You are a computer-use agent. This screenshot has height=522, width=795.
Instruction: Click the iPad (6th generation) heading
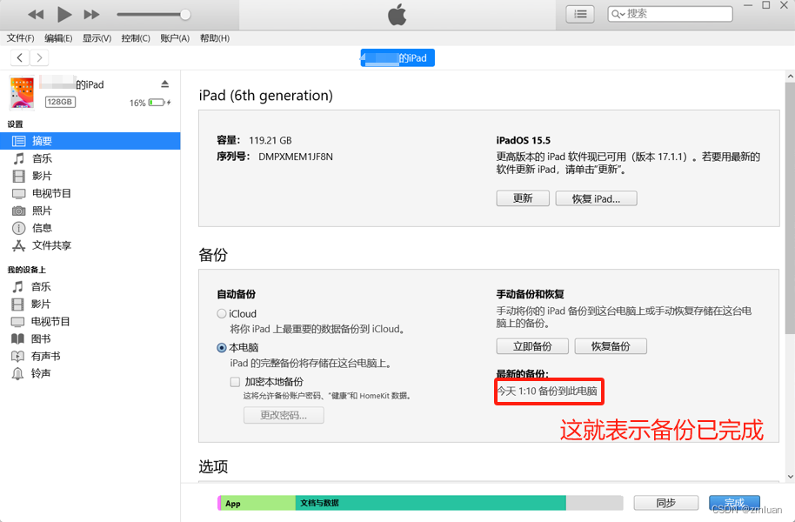(265, 96)
